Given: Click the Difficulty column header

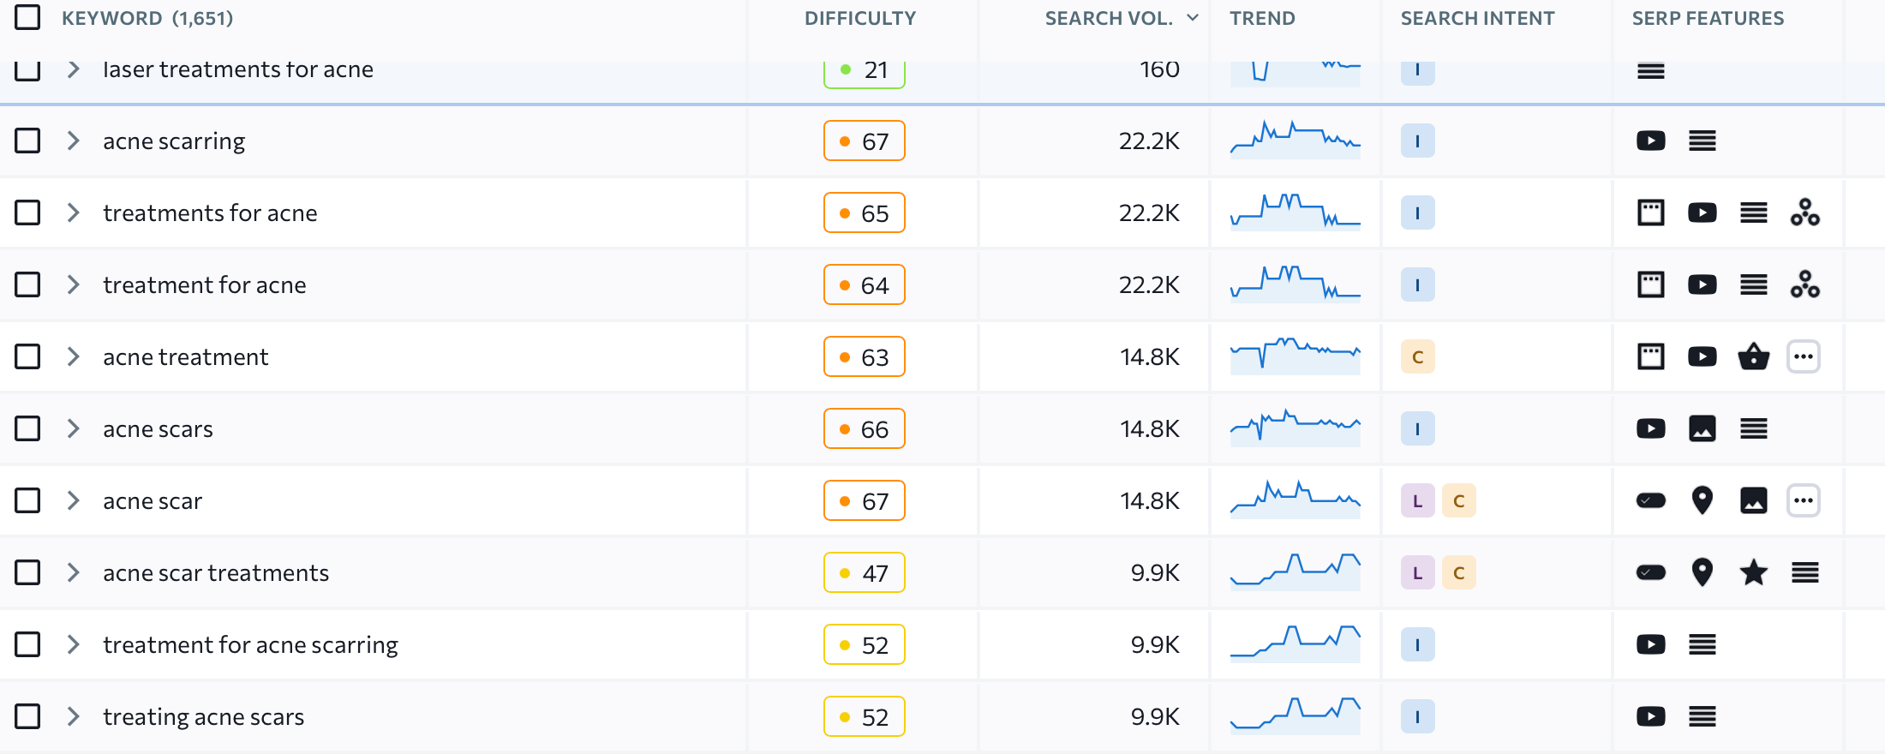Looking at the screenshot, I should (860, 18).
